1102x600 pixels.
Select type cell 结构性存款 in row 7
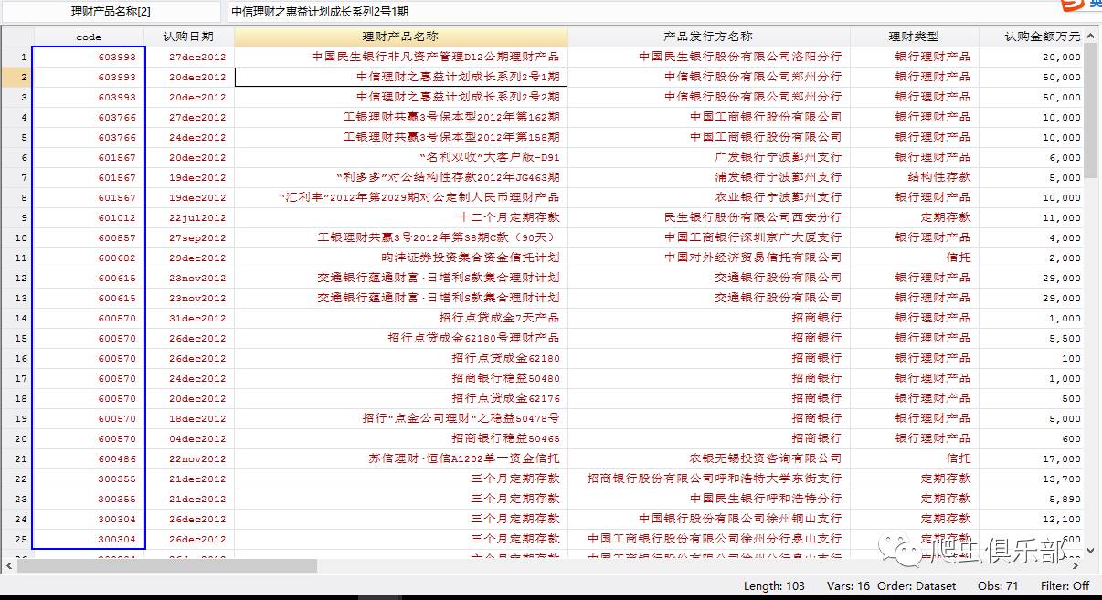point(914,177)
